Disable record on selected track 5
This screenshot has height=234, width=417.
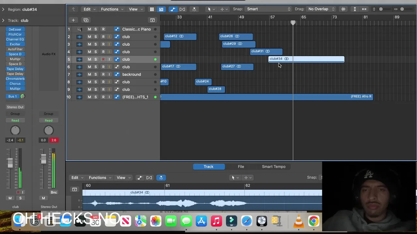(x=103, y=59)
